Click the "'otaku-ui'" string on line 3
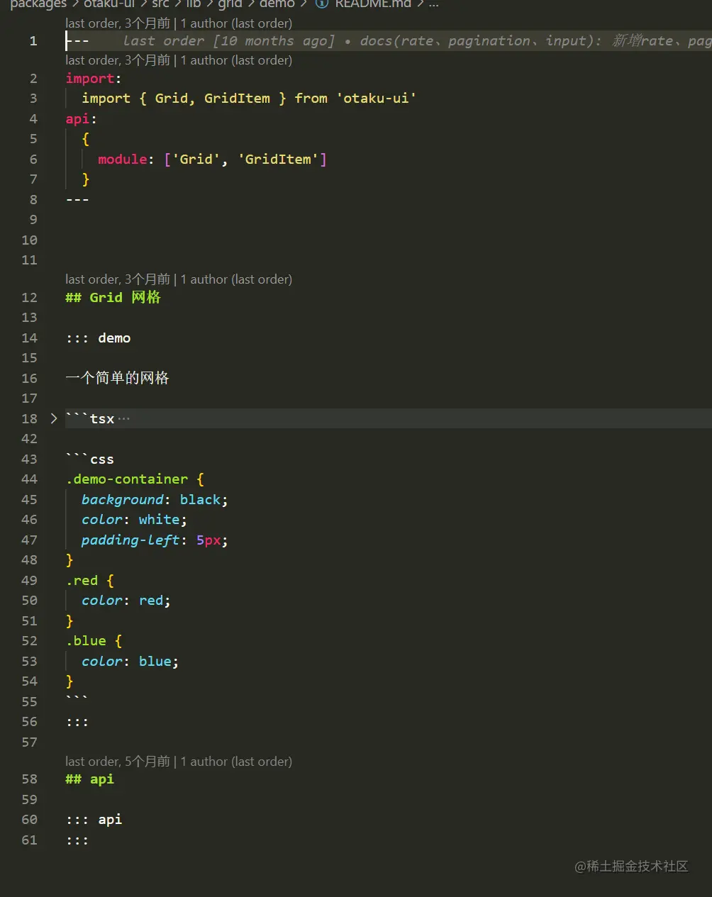 click(x=376, y=99)
